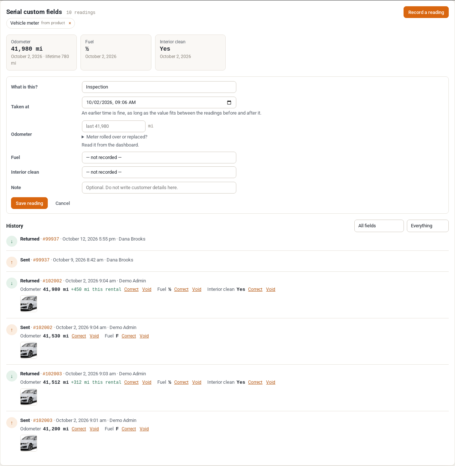Open the Fuel dropdown
Viewport: 455px width, 466px height.
point(159,158)
